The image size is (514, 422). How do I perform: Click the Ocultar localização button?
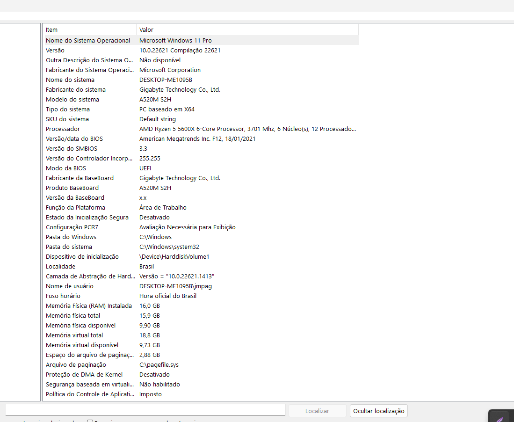tap(379, 411)
